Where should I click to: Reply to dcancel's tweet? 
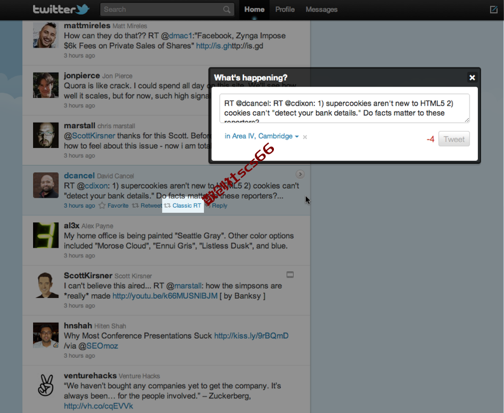[x=219, y=206]
